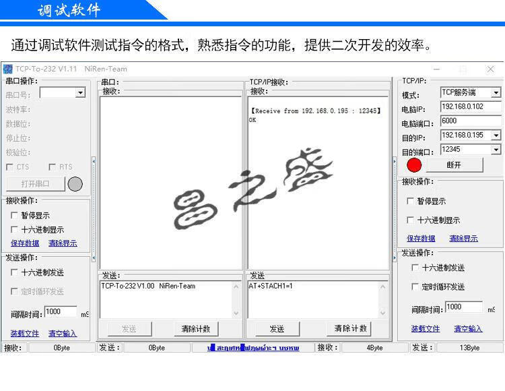Open the 装载文件 link in the left panel
Screen dimensions: 505x391
pyautogui.click(x=25, y=334)
